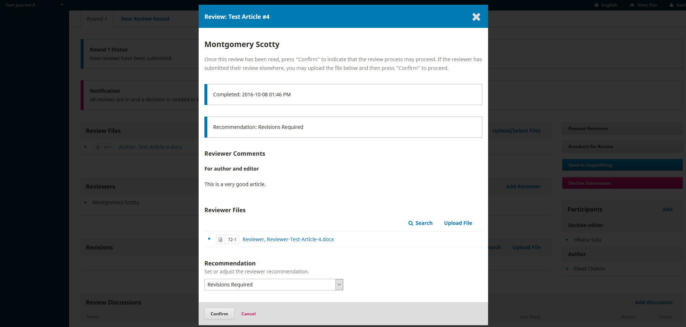Click the Search magnifier icon in Reviewer Files

coord(411,223)
